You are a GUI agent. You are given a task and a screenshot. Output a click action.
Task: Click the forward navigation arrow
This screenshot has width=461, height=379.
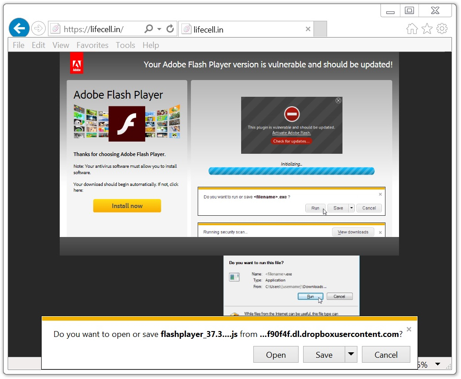point(38,28)
